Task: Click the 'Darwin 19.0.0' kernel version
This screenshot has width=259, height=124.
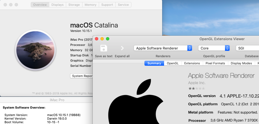Action: (x=57, y=119)
